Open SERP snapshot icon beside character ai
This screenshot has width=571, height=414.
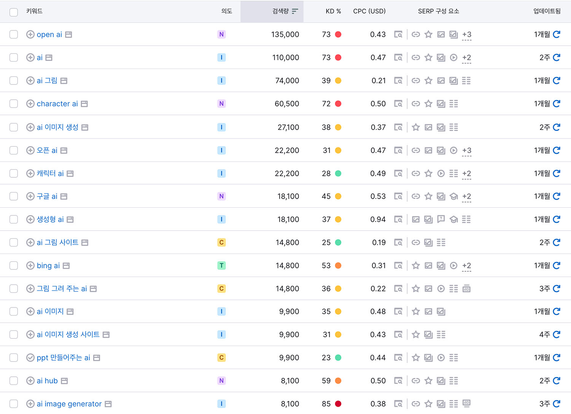coord(85,104)
